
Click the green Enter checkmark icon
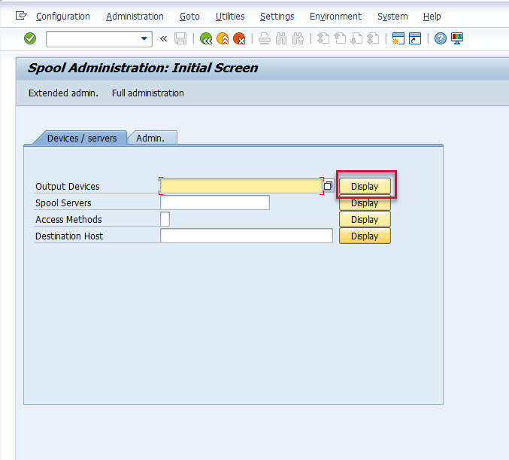click(30, 38)
